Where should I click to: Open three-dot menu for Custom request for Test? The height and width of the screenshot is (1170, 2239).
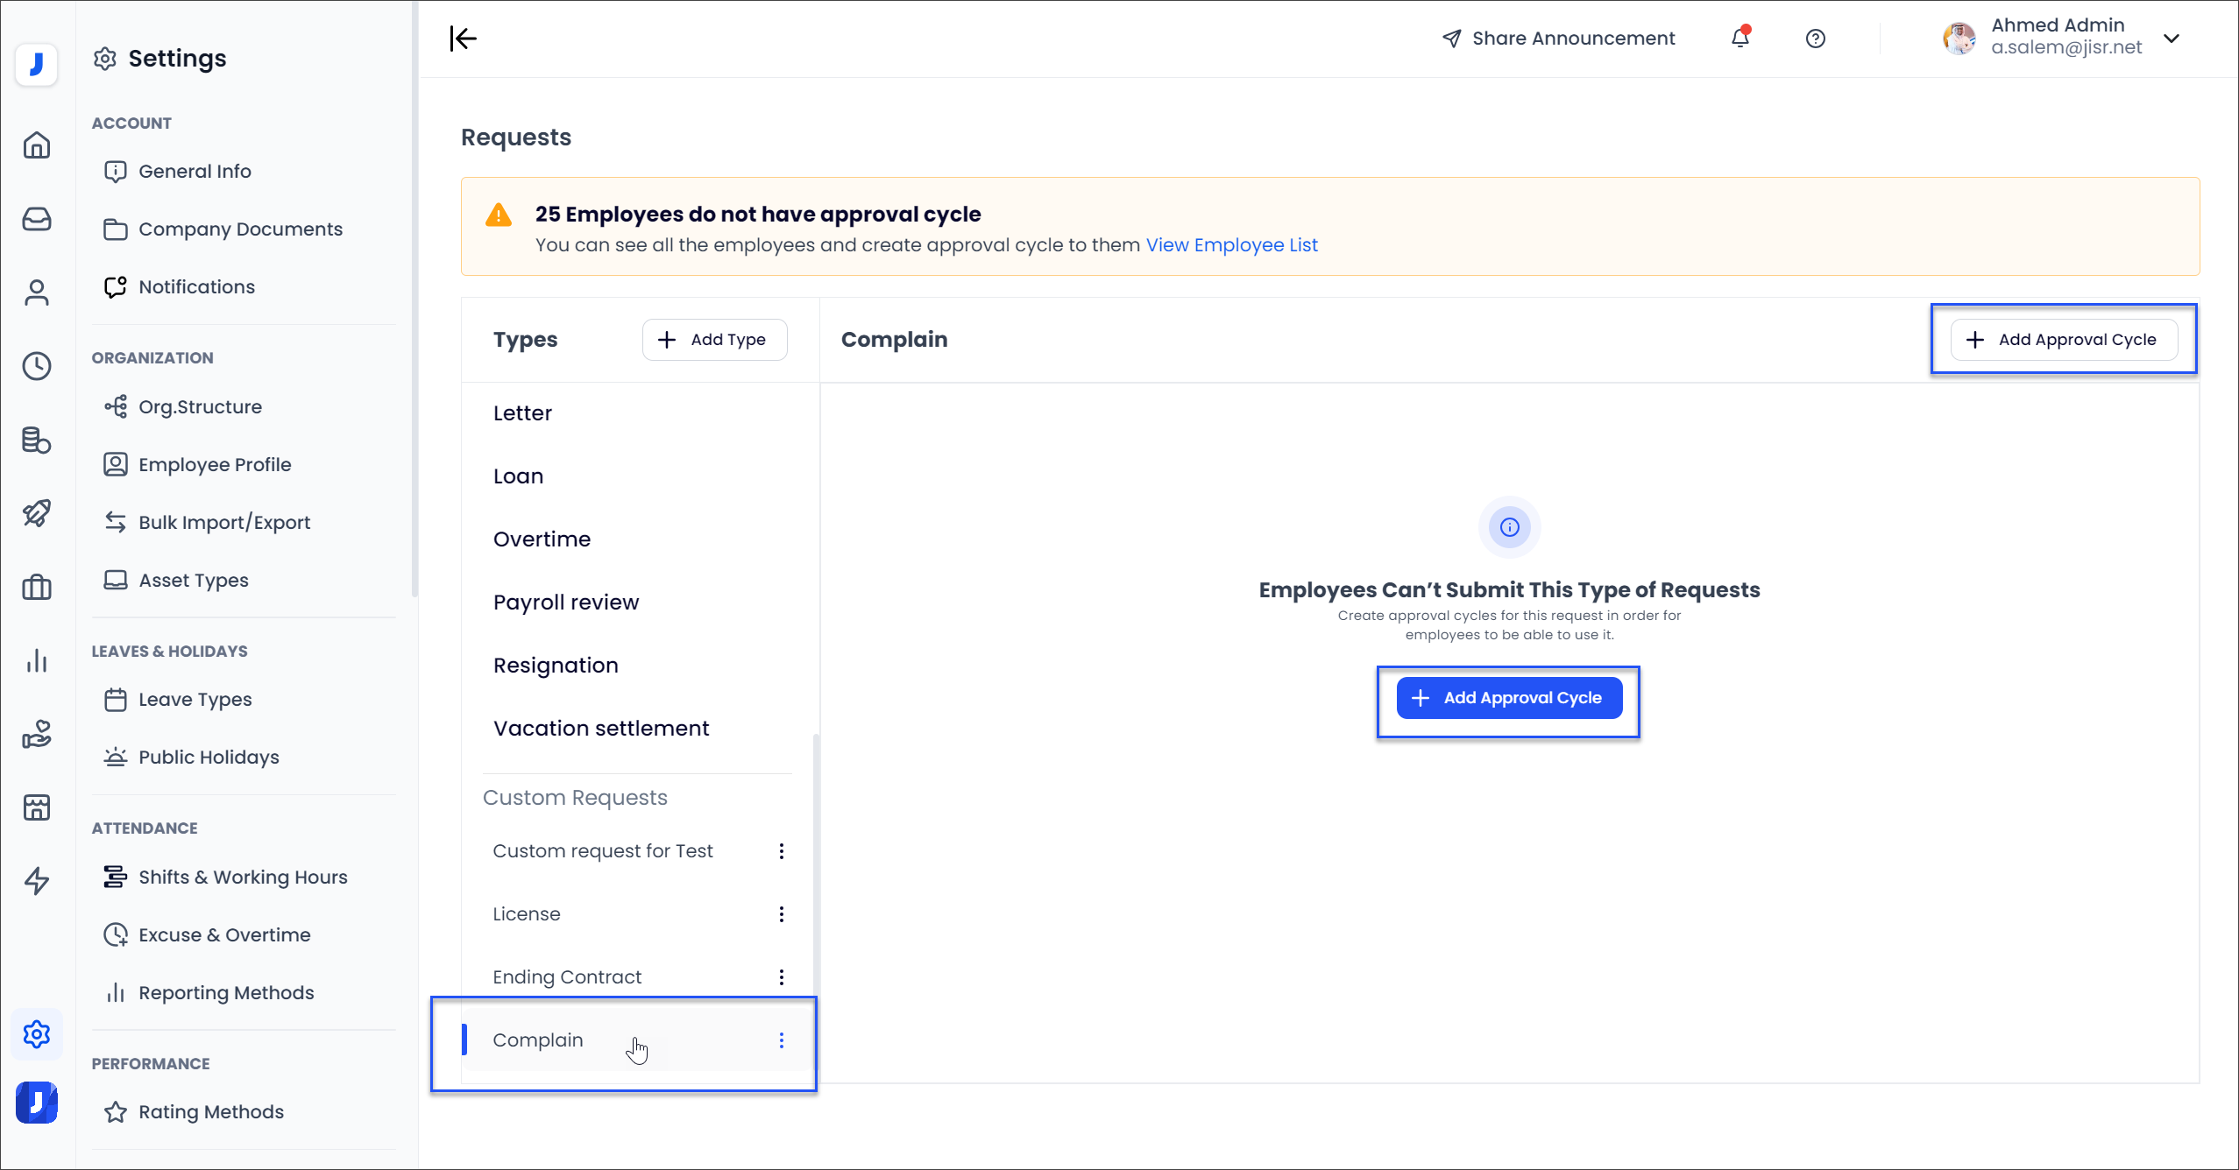[782, 851]
